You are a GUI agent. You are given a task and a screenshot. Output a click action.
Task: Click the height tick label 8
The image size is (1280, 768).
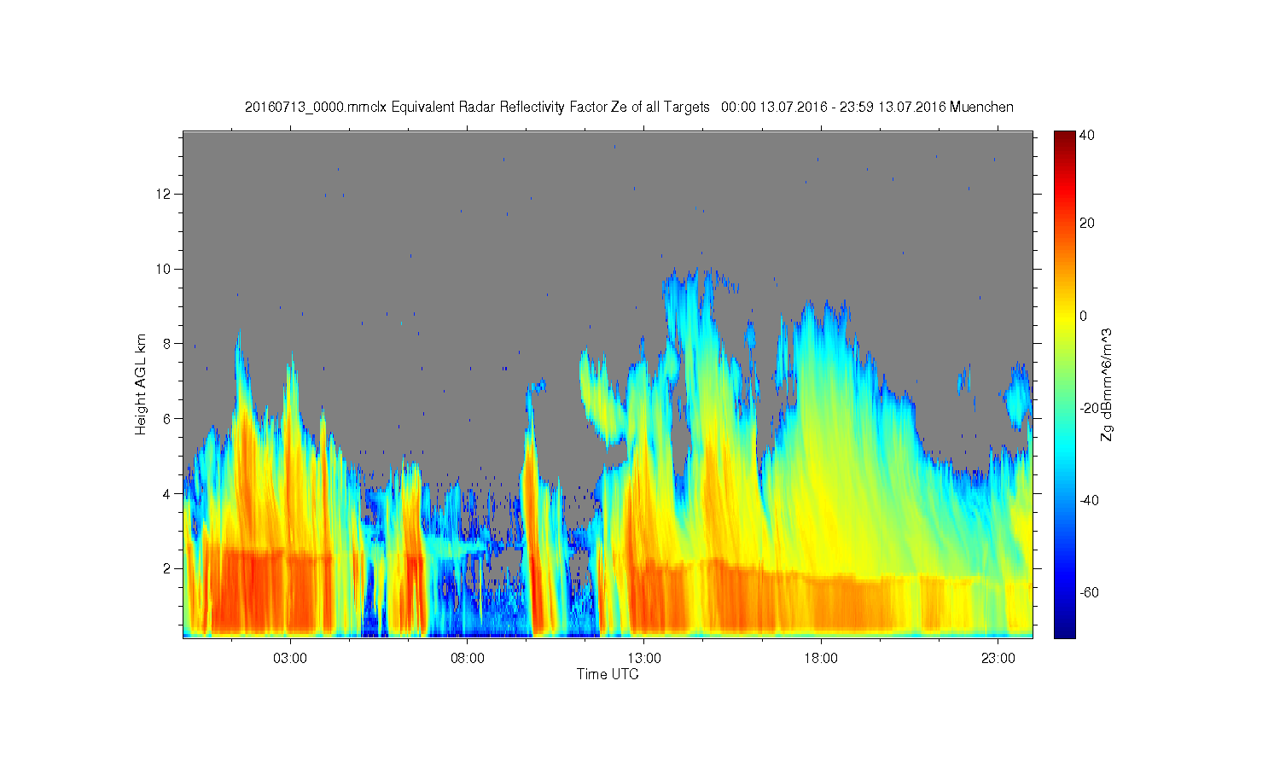coord(168,343)
